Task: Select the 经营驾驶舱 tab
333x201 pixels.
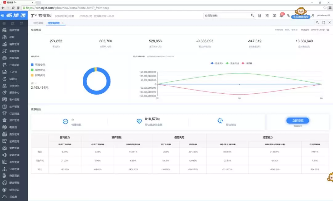Action: point(53,23)
